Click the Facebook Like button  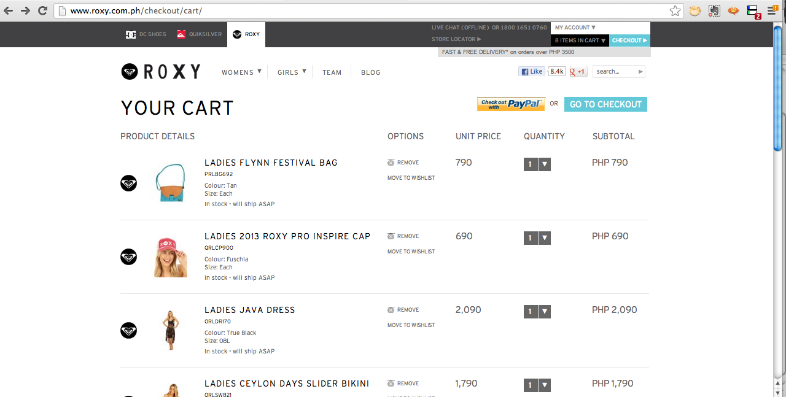[532, 72]
